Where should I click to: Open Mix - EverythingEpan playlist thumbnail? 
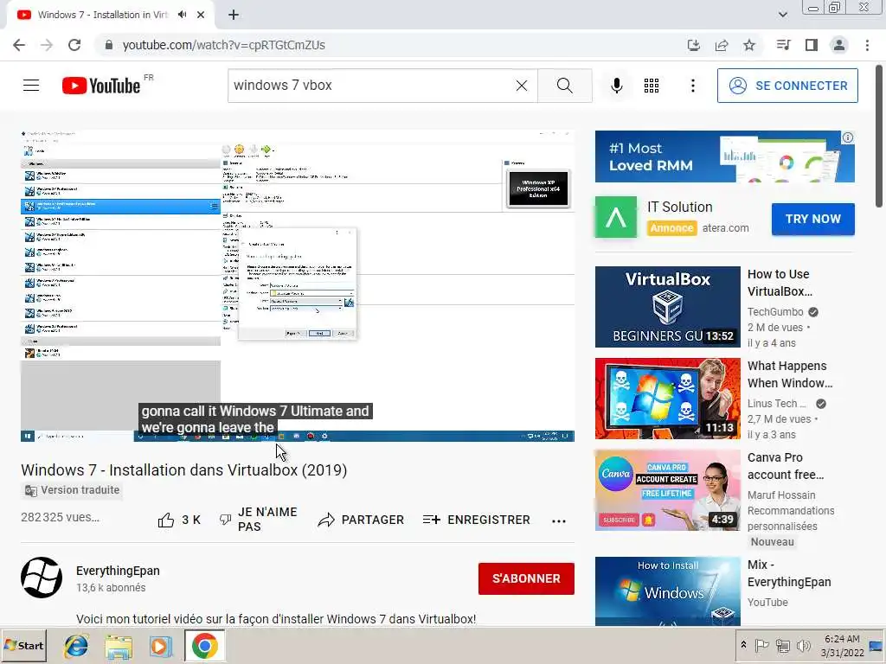667,591
